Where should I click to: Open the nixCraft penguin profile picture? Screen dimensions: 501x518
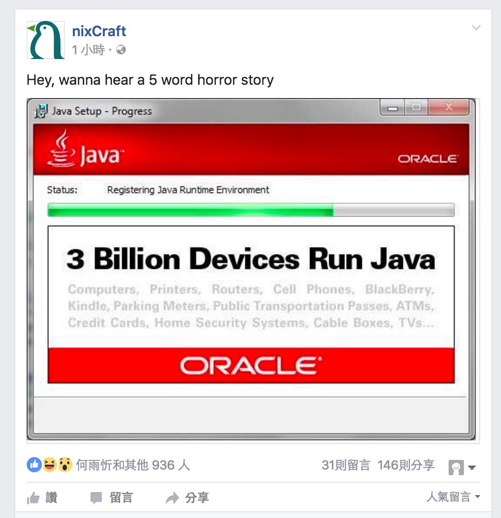coord(46,40)
